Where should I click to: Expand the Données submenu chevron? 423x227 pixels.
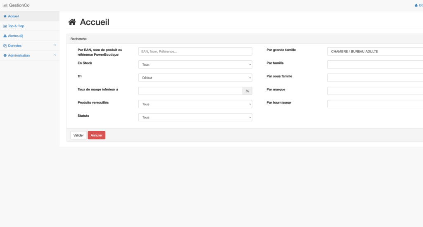pos(55,45)
